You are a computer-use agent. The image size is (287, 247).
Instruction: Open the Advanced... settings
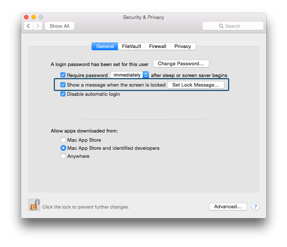228,207
